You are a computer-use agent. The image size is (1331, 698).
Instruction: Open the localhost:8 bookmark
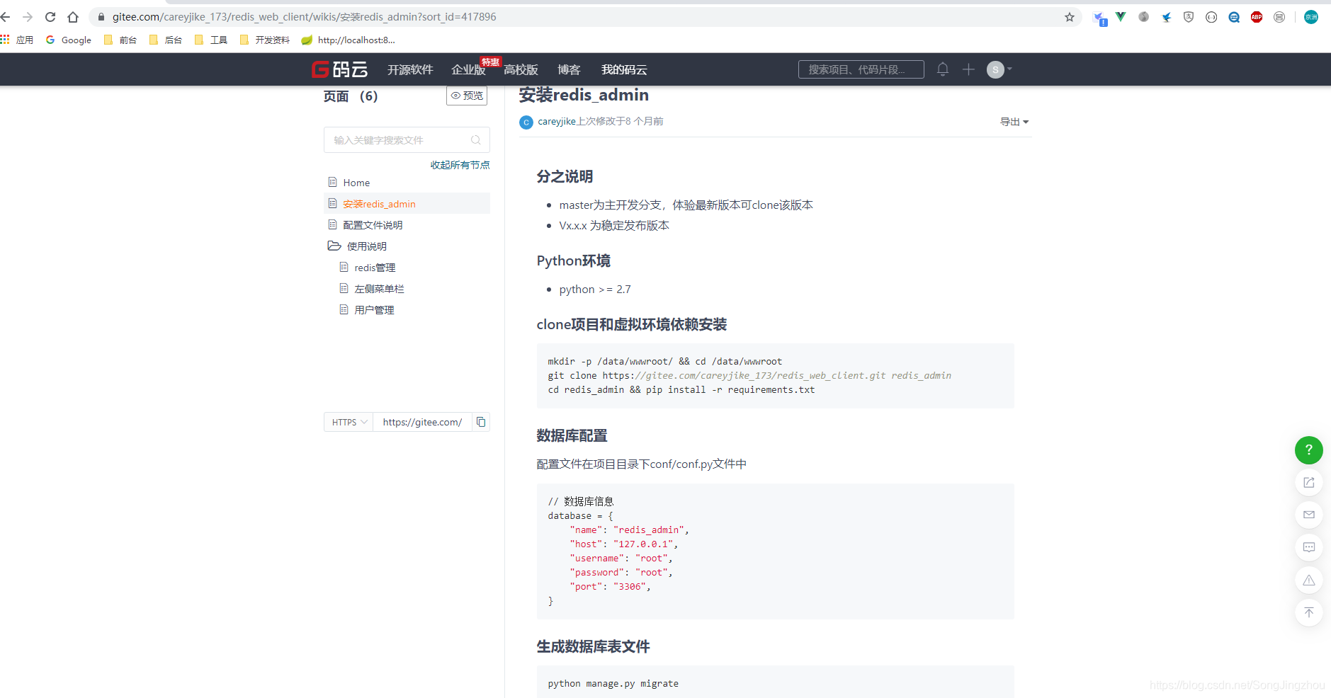click(x=349, y=40)
